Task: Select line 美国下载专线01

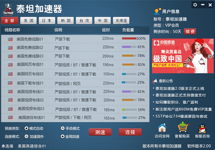Action: 75,83
